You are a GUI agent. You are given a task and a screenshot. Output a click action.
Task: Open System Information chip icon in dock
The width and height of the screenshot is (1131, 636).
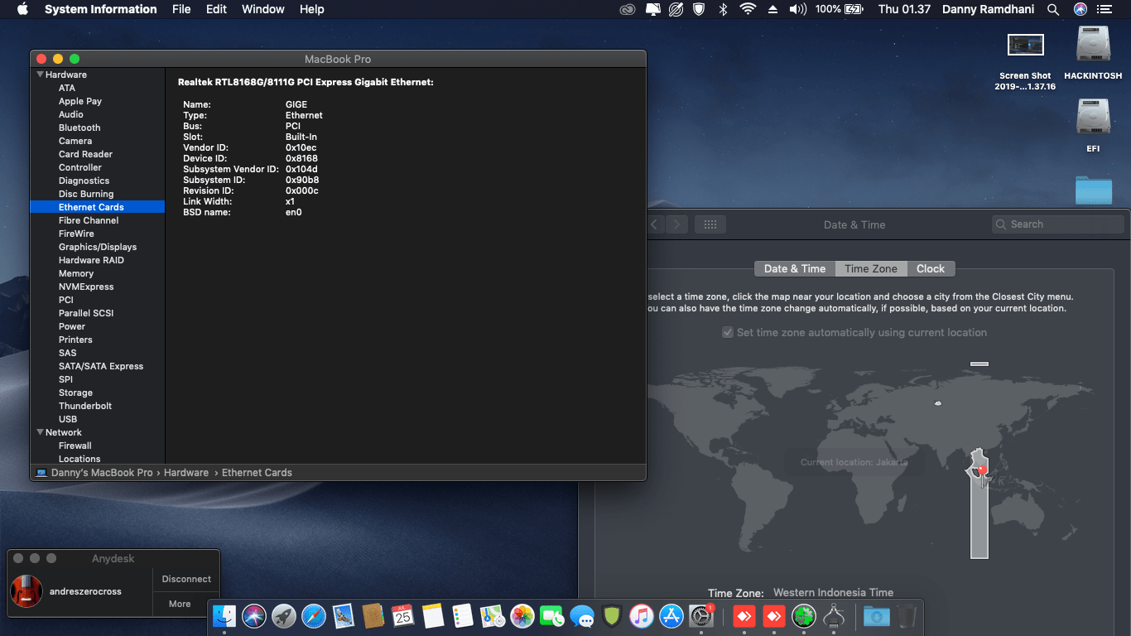[834, 616]
